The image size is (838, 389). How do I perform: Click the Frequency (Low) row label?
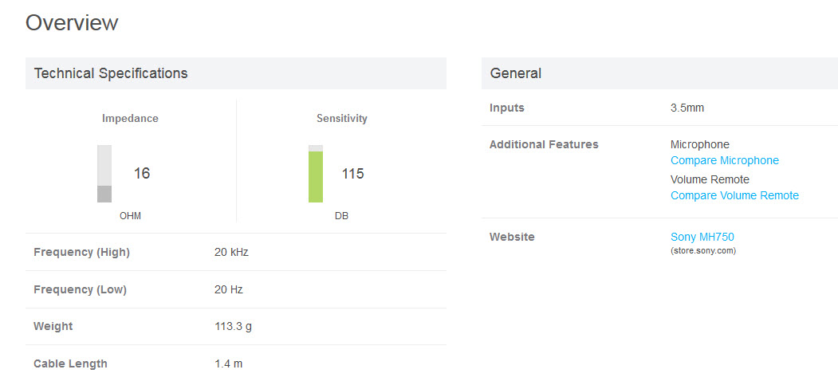[x=80, y=289]
